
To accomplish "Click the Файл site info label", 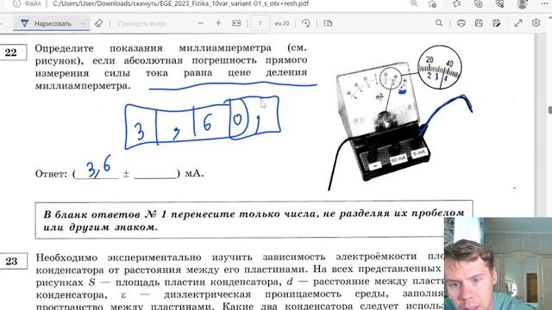I will pyautogui.click(x=33, y=3).
